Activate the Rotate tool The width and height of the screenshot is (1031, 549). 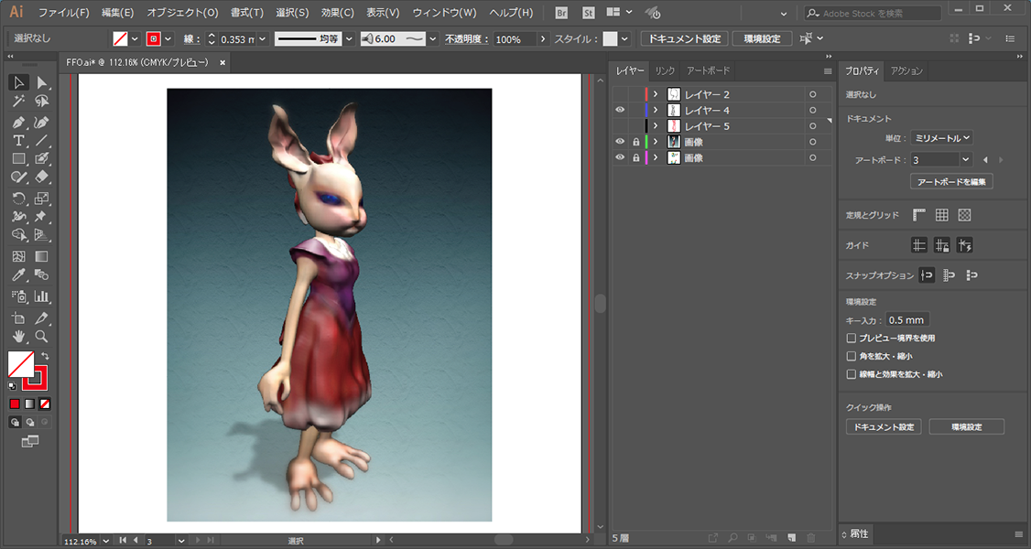click(x=18, y=199)
